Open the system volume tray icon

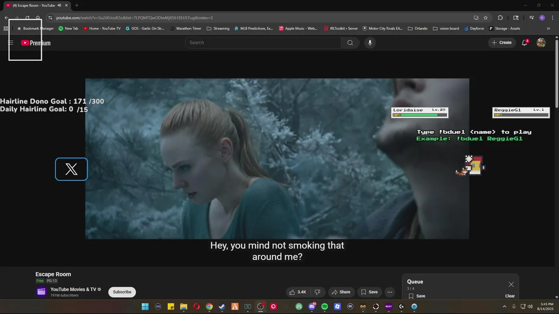click(530, 307)
